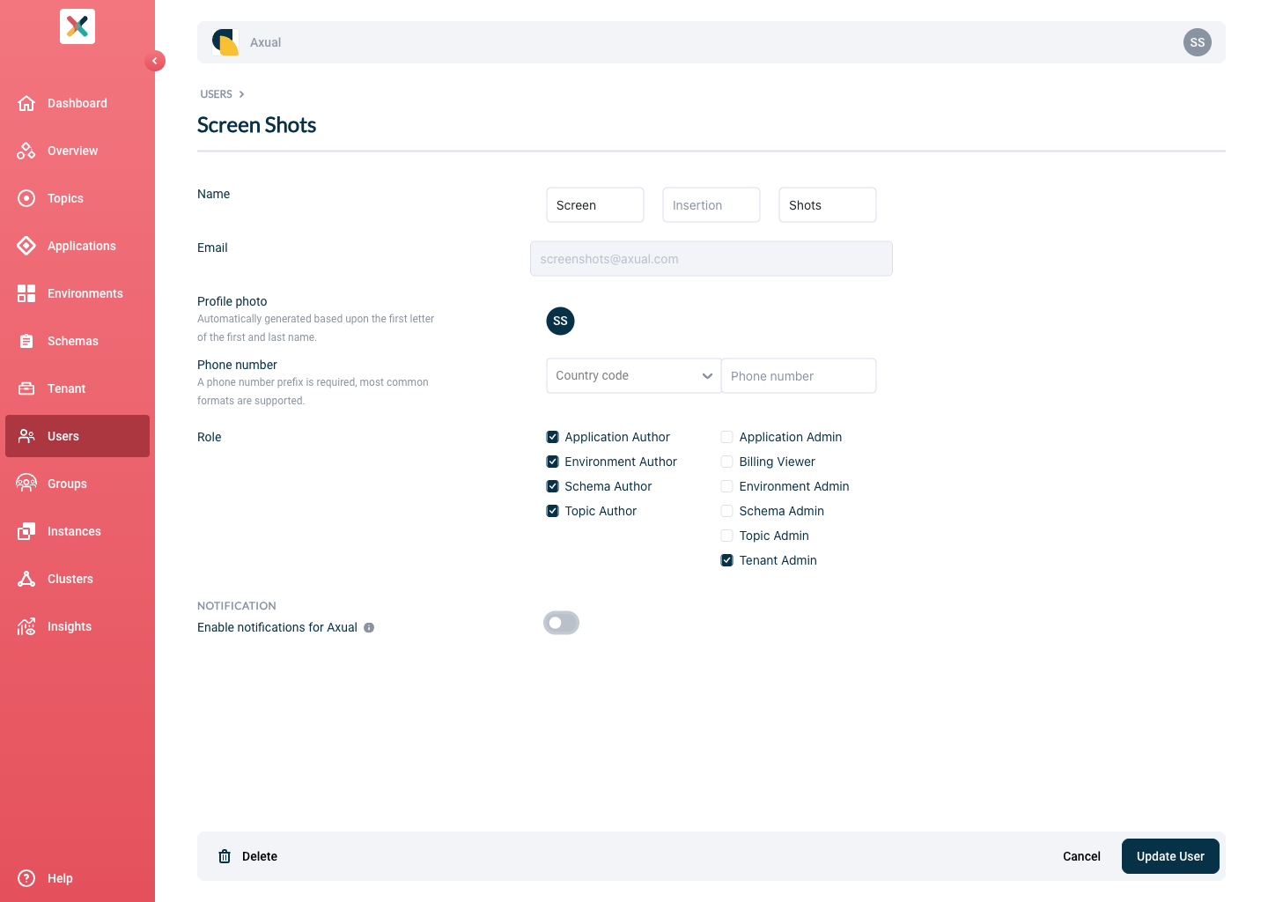Click the Applications diamond icon

point(26,246)
